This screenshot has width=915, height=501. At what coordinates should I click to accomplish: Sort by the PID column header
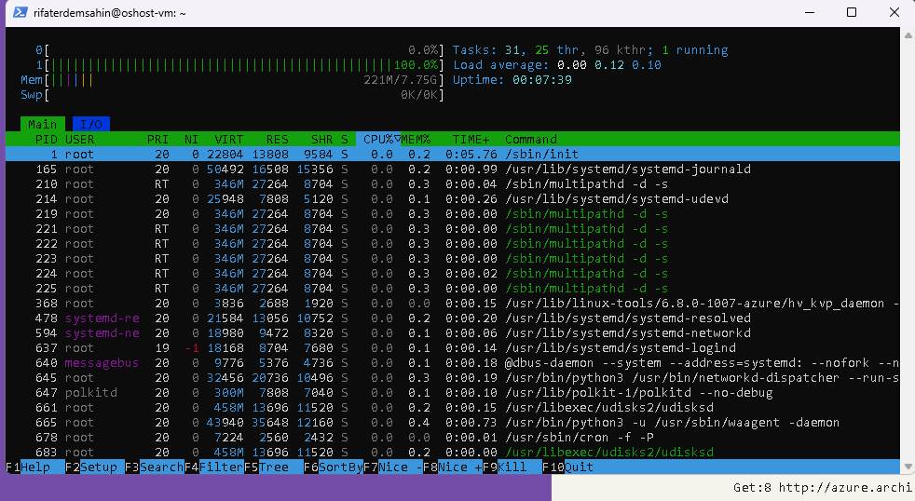pos(46,140)
